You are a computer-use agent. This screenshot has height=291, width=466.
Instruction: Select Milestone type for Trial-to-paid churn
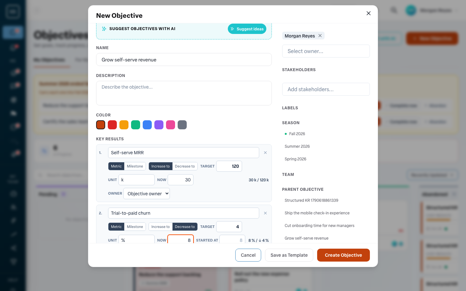(x=135, y=227)
